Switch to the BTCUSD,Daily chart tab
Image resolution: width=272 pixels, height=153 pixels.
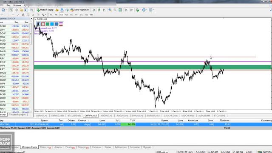(74, 116)
